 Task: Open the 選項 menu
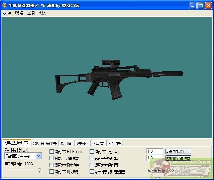click(x=19, y=13)
